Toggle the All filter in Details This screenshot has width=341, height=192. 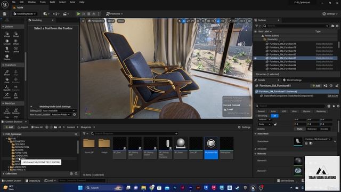(x=275, y=116)
